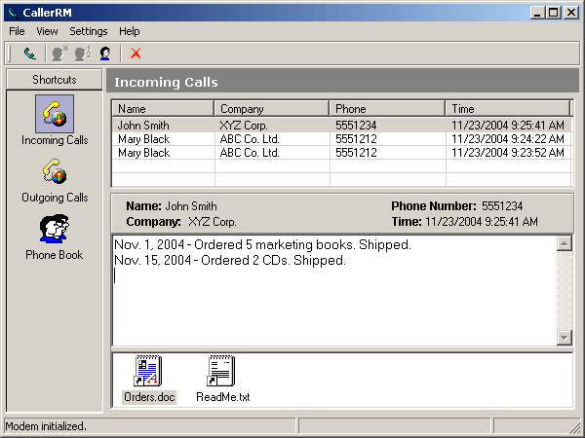
Task: Open the File menu
Action: click(x=17, y=31)
